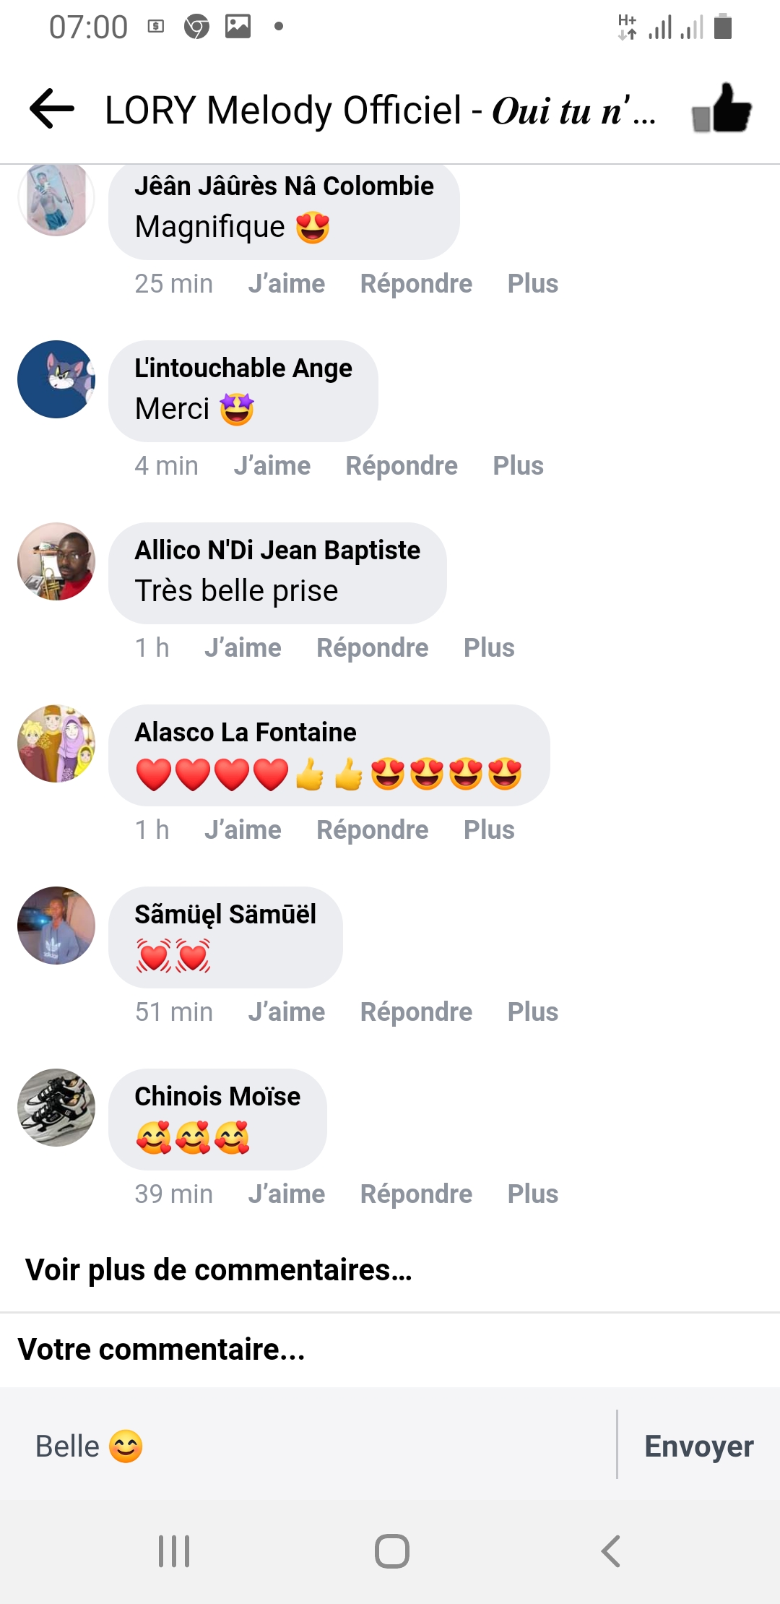Expand Plus options under Chinois Moïse's comment

click(x=533, y=1194)
